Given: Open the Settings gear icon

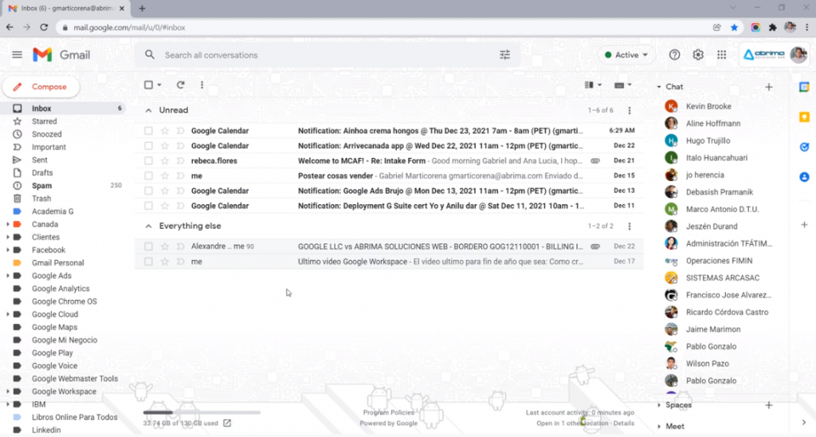Looking at the screenshot, I should (x=698, y=55).
